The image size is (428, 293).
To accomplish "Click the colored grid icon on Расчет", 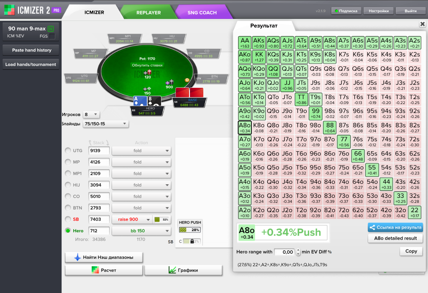I will [x=95, y=270].
